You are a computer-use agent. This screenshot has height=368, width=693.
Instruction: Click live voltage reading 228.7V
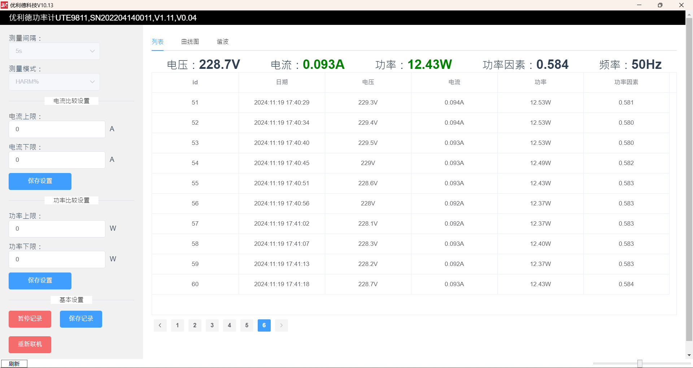219,65
